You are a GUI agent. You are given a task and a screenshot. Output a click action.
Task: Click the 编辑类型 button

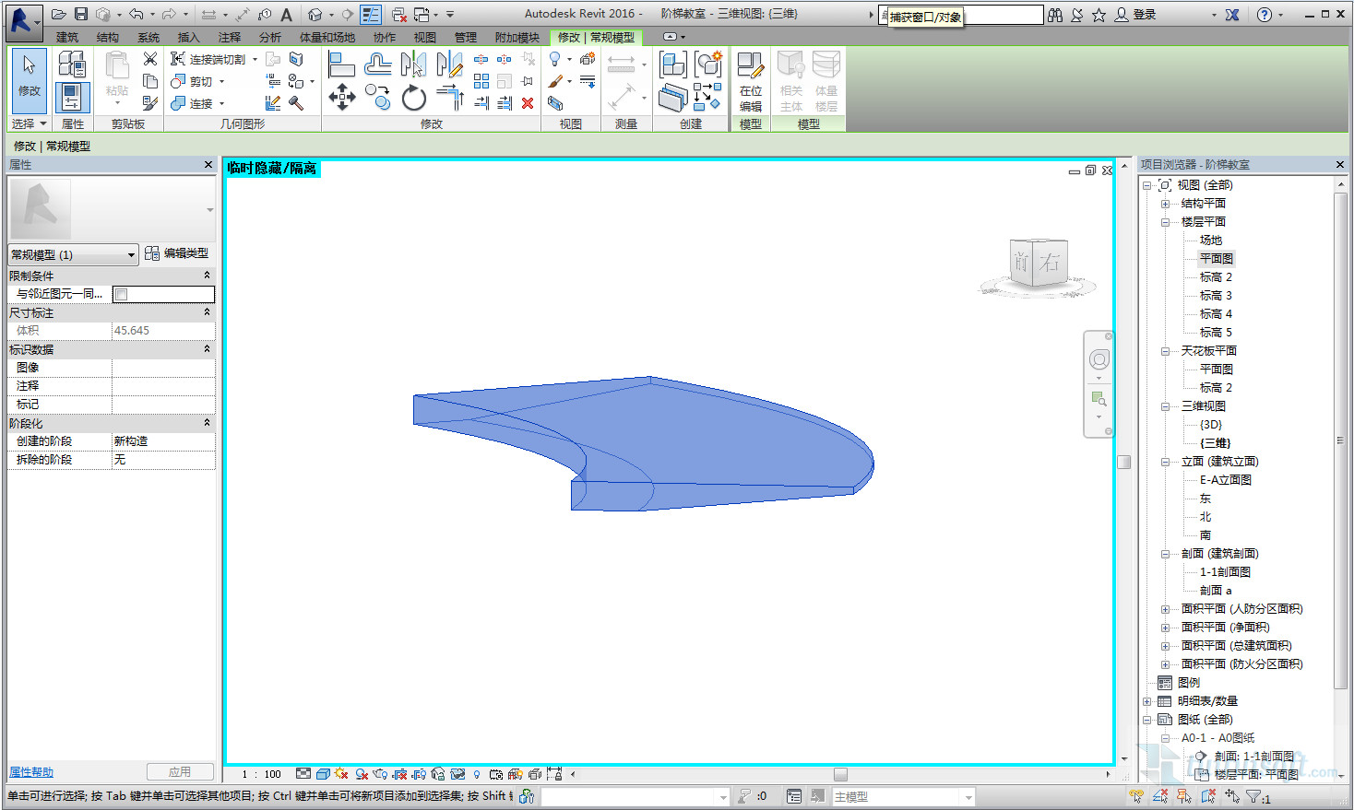pos(177,253)
